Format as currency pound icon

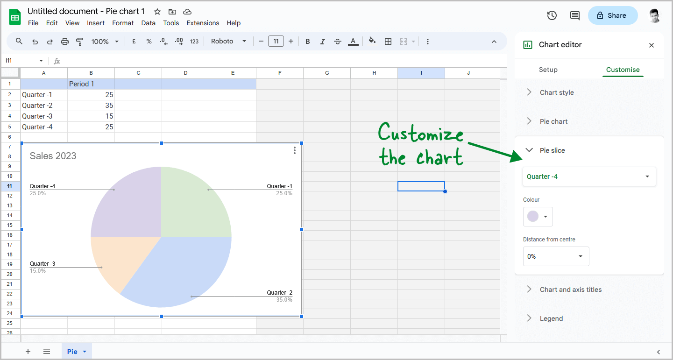134,42
